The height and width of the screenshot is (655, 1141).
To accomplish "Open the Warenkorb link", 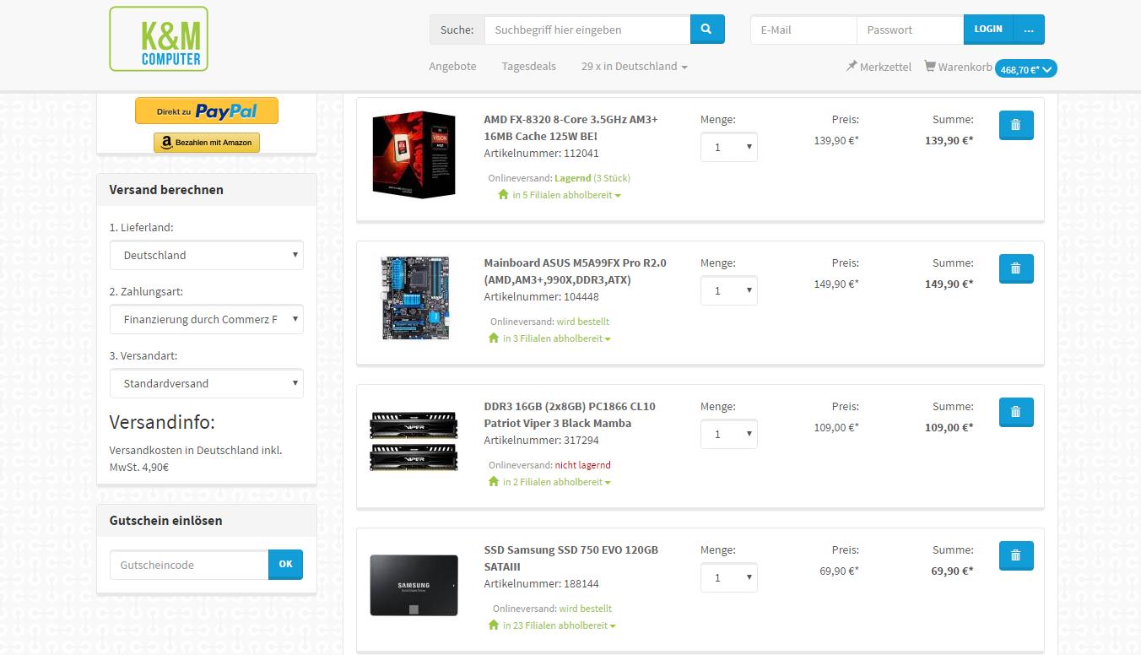I will click(x=965, y=67).
